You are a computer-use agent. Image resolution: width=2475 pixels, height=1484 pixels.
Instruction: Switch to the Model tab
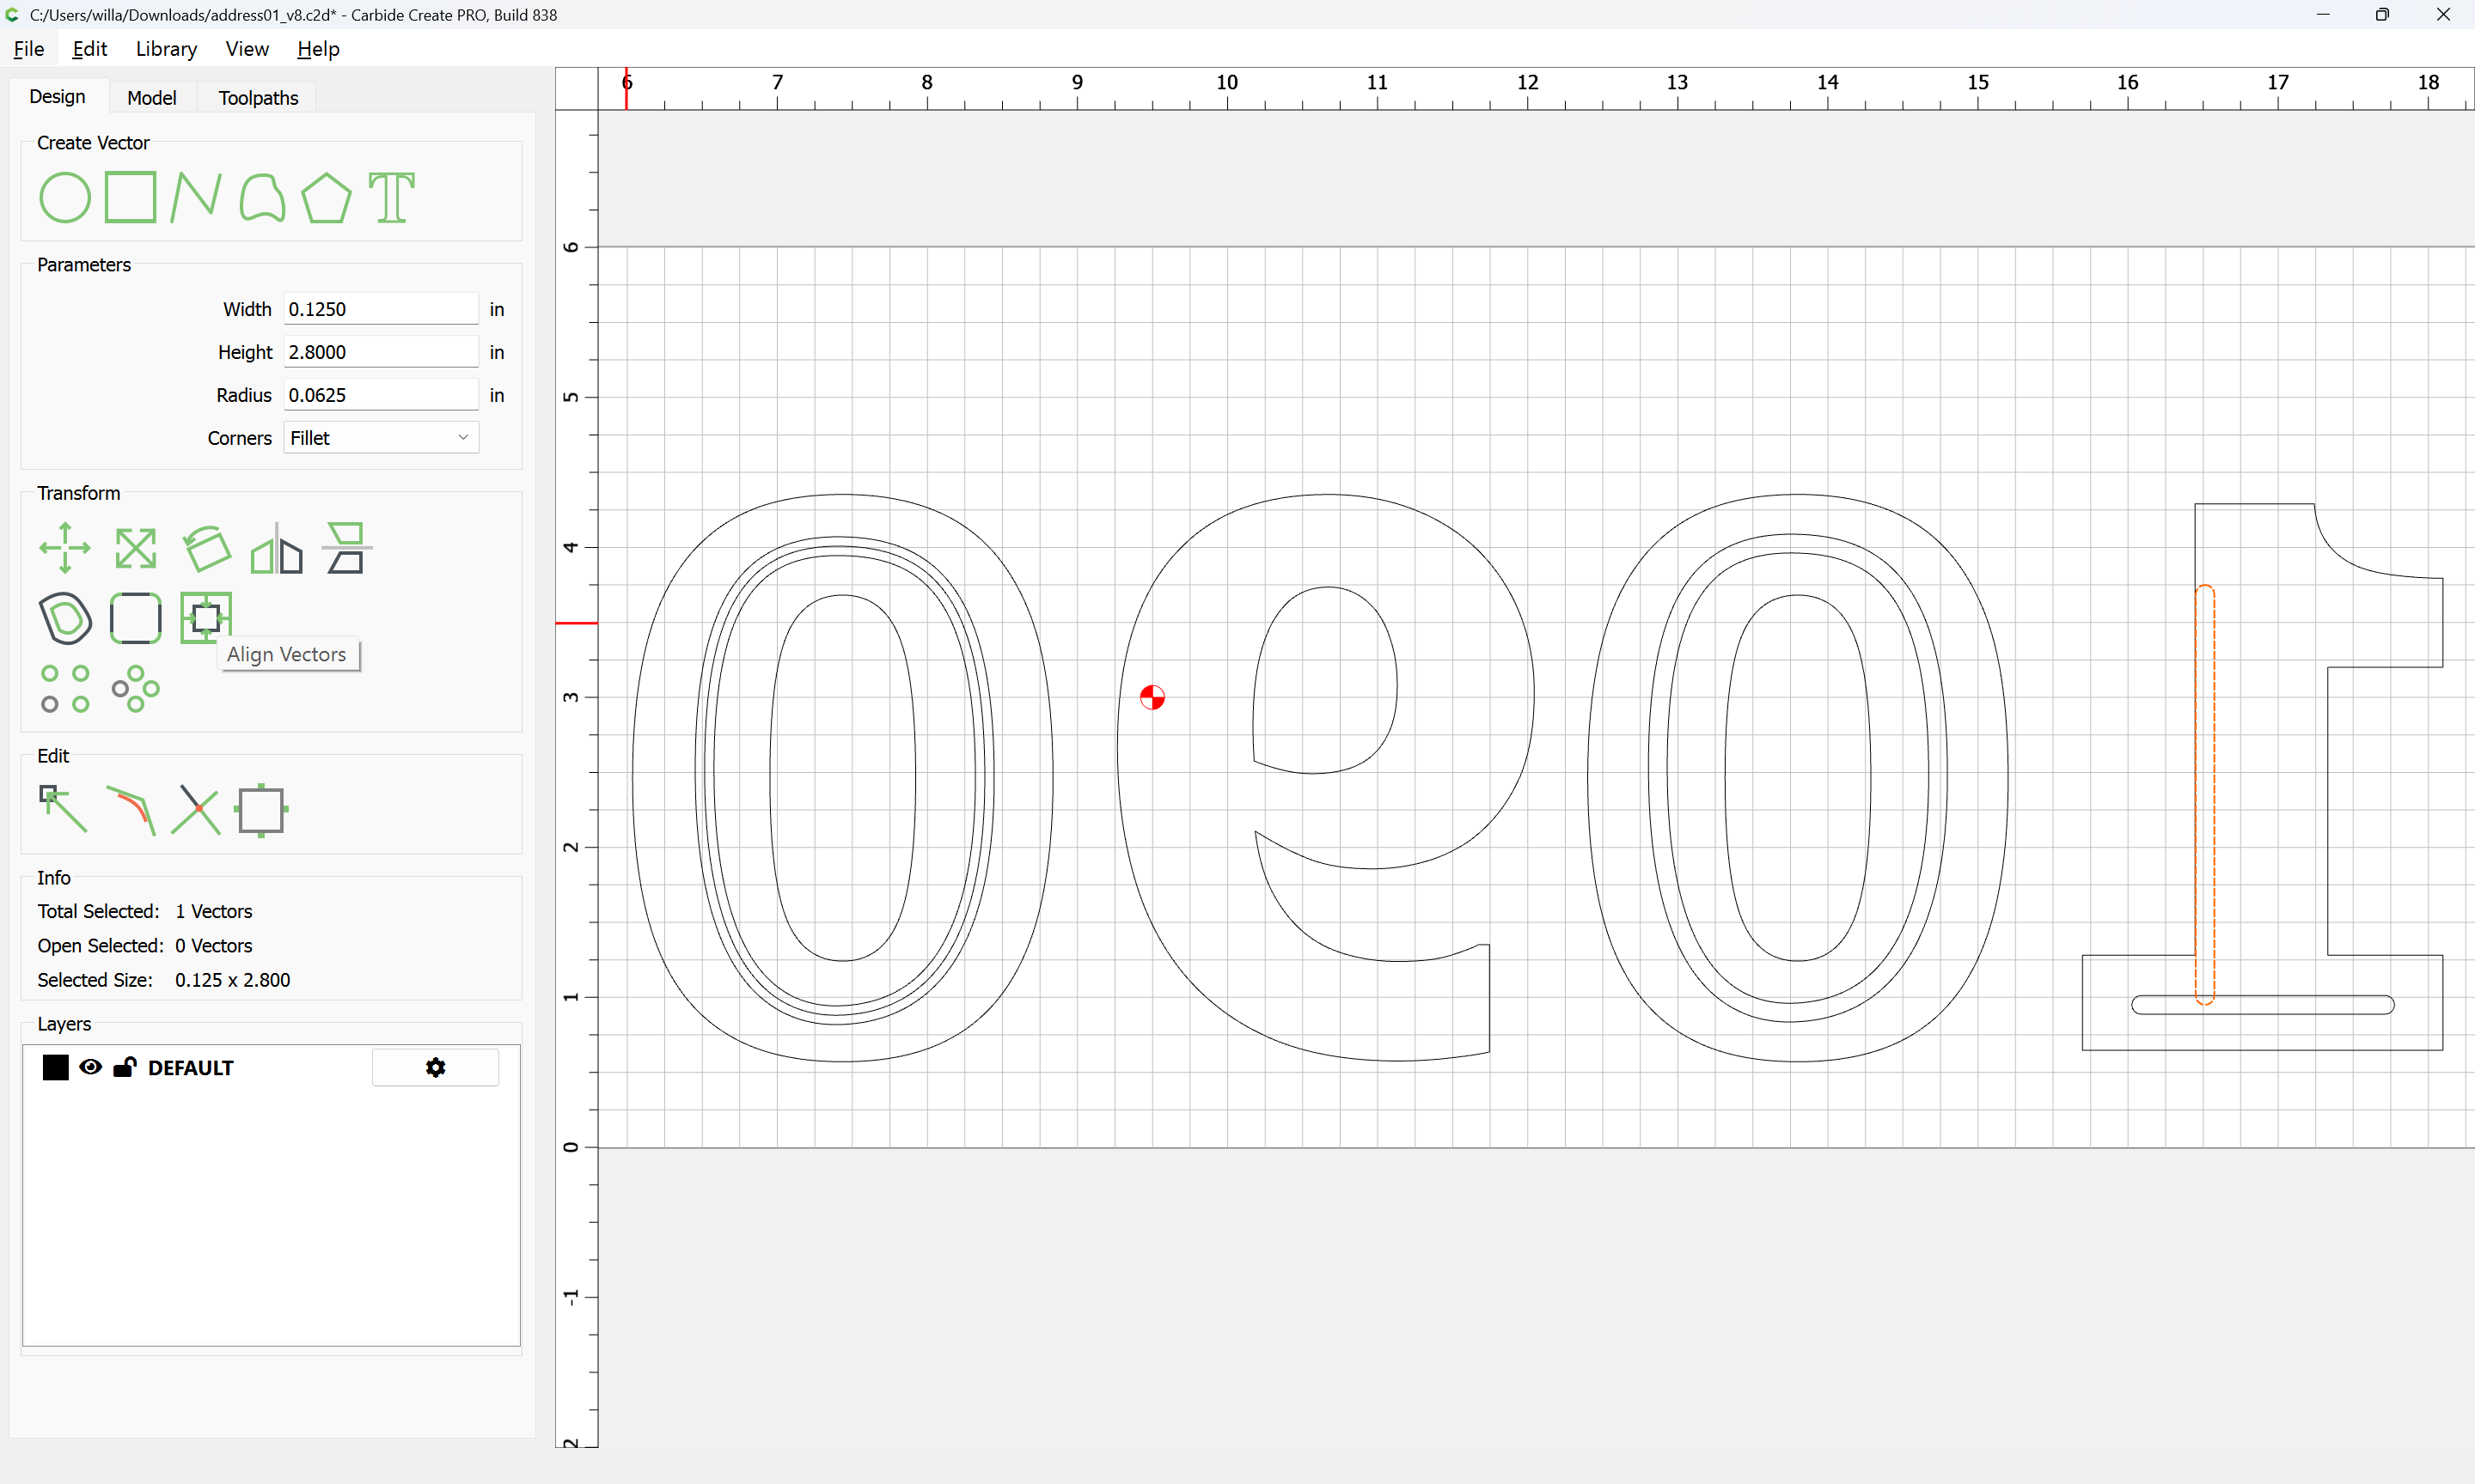click(151, 98)
